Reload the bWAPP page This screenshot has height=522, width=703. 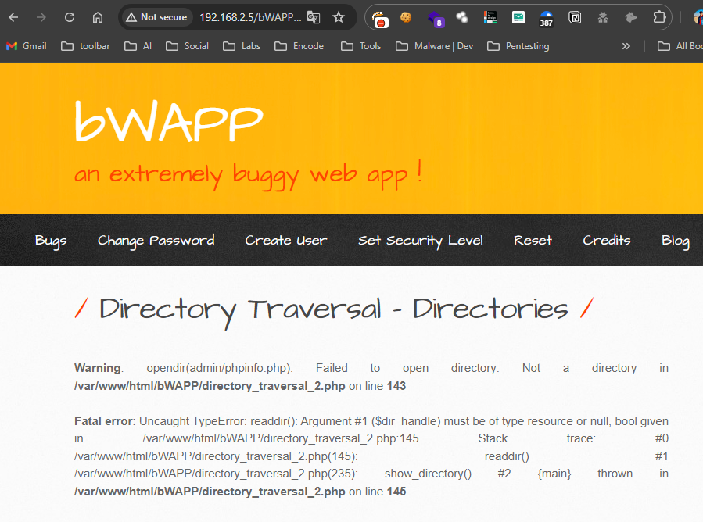tap(70, 17)
